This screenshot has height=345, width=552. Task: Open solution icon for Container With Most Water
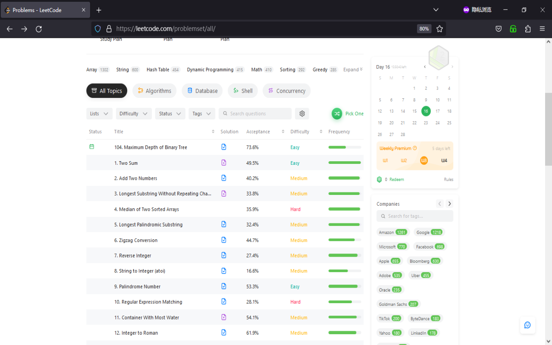pyautogui.click(x=223, y=317)
